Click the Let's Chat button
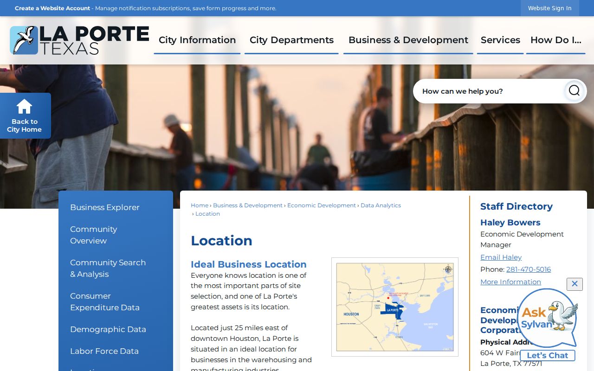Viewport: 594px width, 371px height. 548,355
